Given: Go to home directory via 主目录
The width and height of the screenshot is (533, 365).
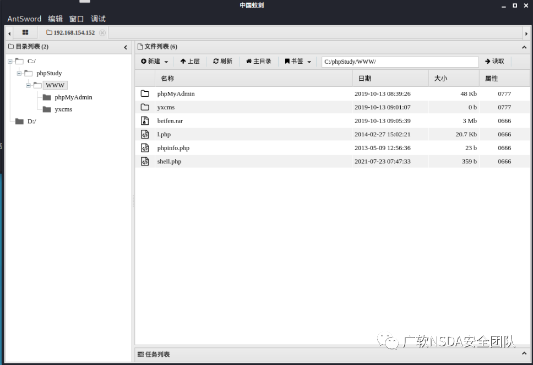Looking at the screenshot, I should point(259,62).
